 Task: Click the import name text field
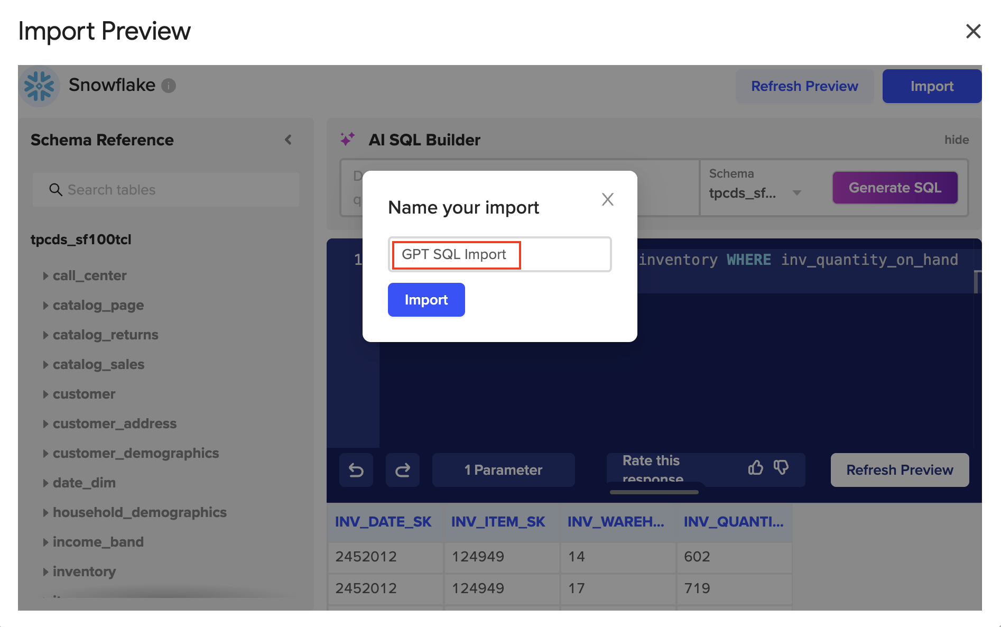499,254
